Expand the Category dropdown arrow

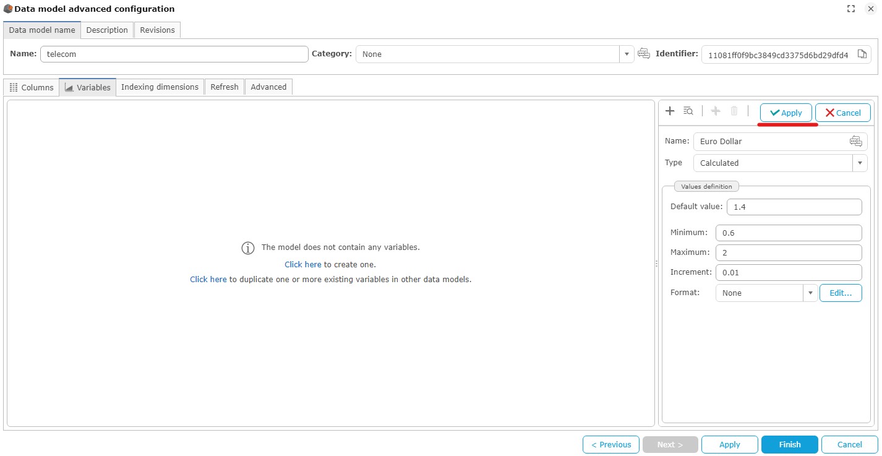[627, 54]
